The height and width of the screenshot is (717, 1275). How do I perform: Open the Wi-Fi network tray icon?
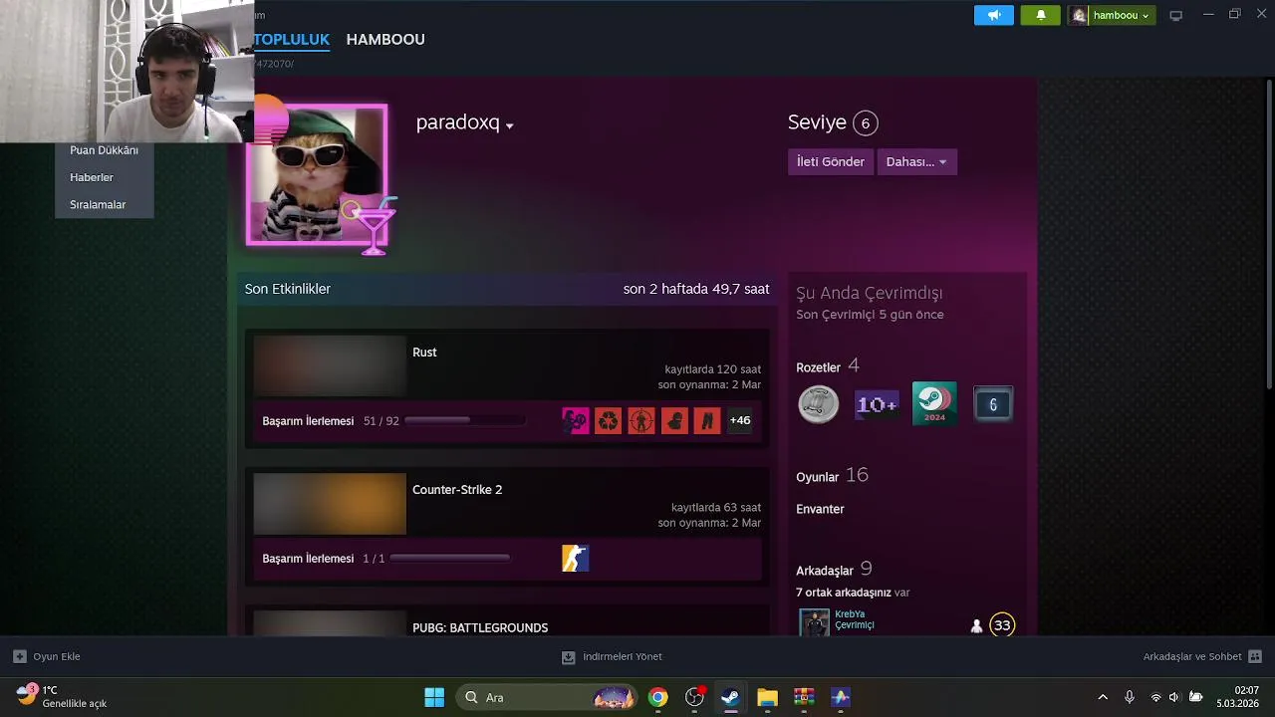tap(1155, 697)
